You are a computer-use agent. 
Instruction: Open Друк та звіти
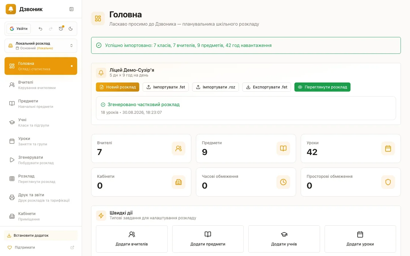point(41,197)
